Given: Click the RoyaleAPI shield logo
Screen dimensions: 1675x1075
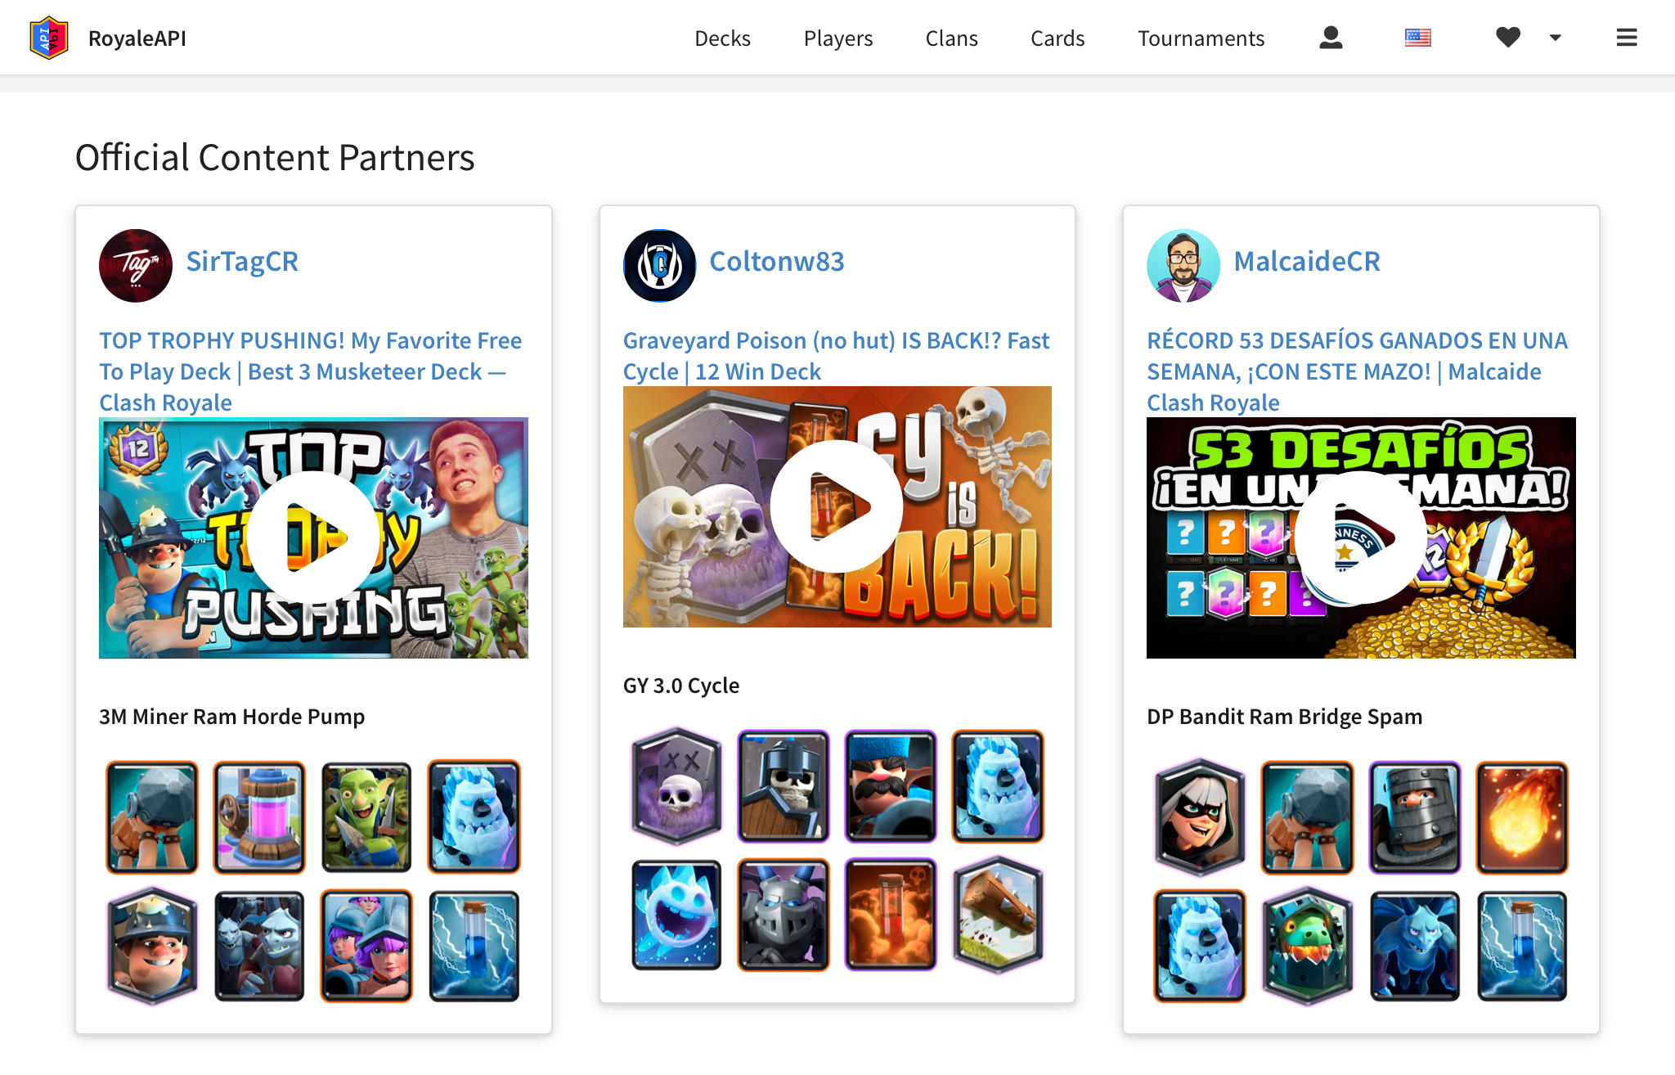Looking at the screenshot, I should pyautogui.click(x=49, y=38).
